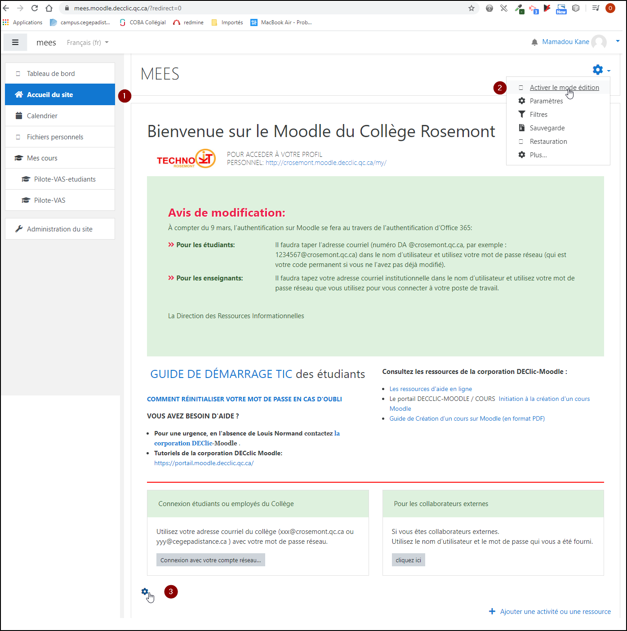Select Filtres in the gear menu

point(538,115)
